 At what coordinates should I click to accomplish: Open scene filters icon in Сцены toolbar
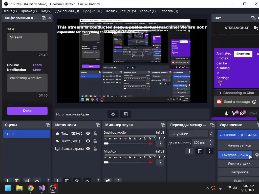tap(27, 181)
